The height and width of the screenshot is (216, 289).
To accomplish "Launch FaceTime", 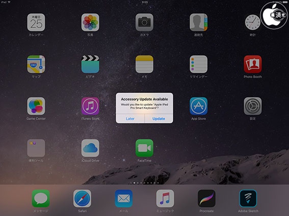I will point(144,148).
